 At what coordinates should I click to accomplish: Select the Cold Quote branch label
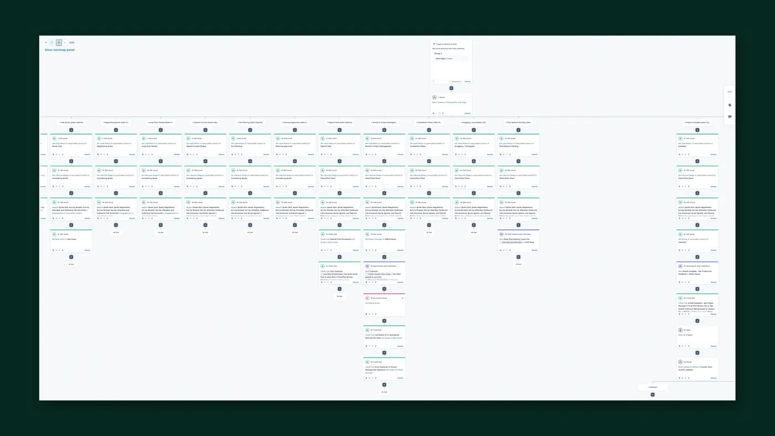[x=71, y=122]
